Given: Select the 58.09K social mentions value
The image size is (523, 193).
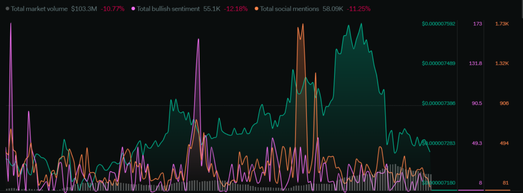Looking at the screenshot, I should pos(333,9).
